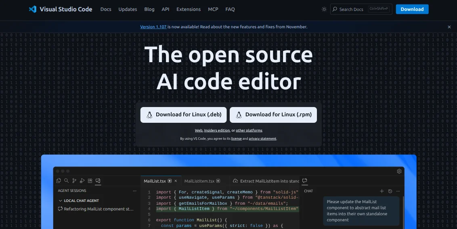Click Download for Linux (.deb)
This screenshot has width=457, height=229.
(x=183, y=115)
